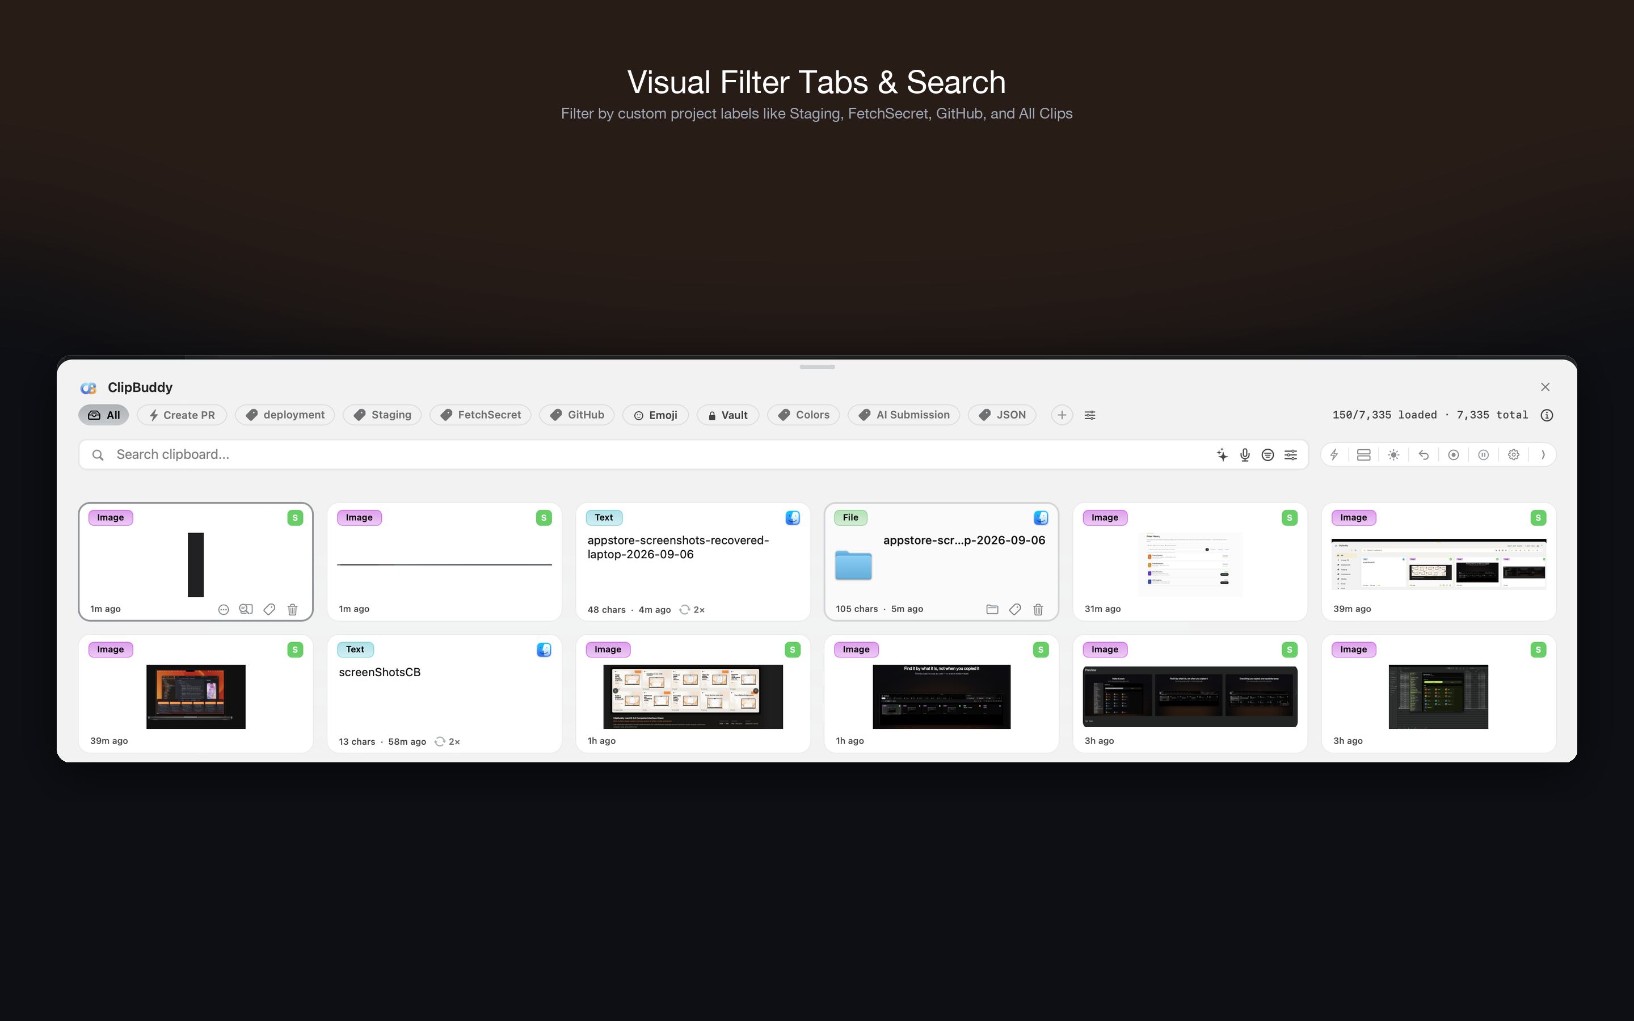The image size is (1634, 1021).
Task: Select the All filter tab
Action: point(103,415)
